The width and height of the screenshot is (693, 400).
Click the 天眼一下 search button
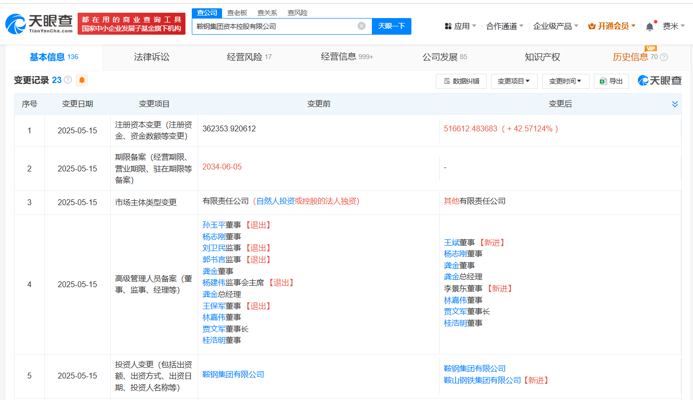391,26
